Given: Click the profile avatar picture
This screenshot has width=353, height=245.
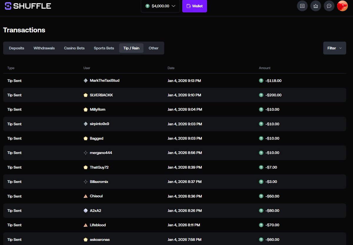Looking at the screenshot, I should 342,6.
